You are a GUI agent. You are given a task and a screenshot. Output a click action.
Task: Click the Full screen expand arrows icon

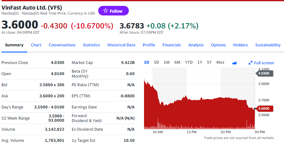pyautogui.click(x=251, y=63)
